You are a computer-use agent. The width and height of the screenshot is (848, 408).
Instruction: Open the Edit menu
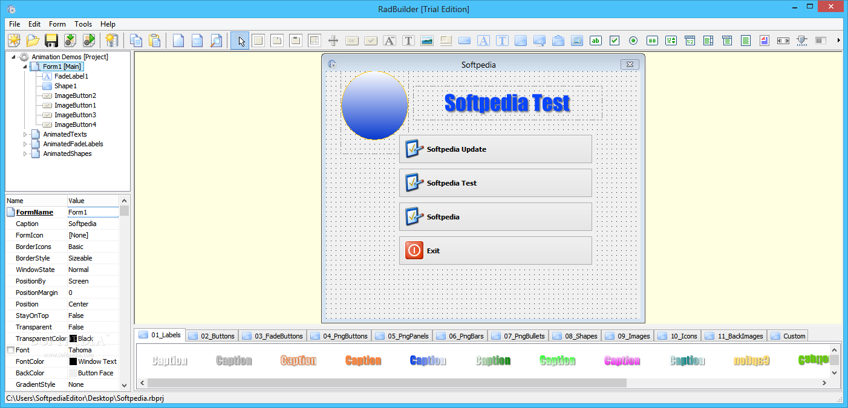click(x=34, y=24)
